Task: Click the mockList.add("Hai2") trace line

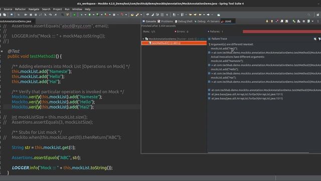Action: pos(224,49)
